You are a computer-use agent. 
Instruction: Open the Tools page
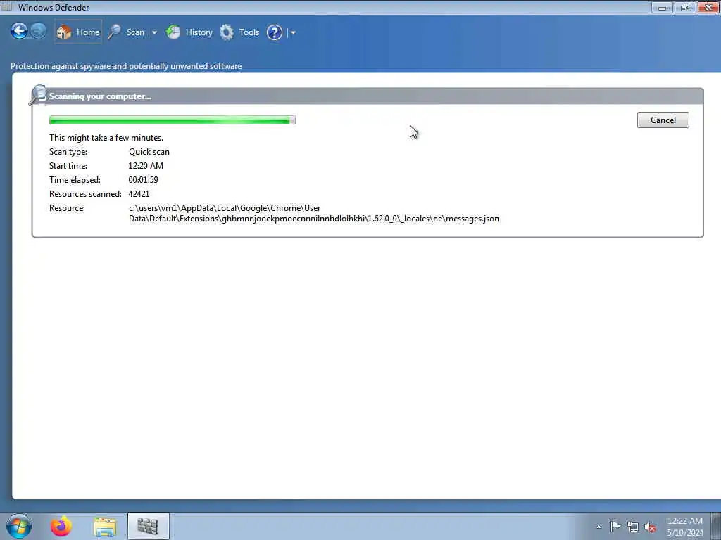click(x=249, y=32)
